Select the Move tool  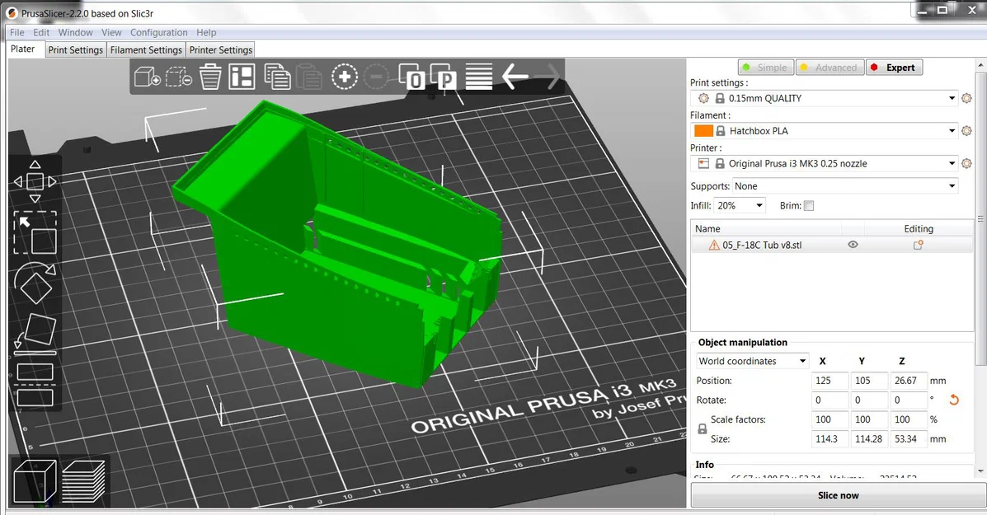click(35, 182)
